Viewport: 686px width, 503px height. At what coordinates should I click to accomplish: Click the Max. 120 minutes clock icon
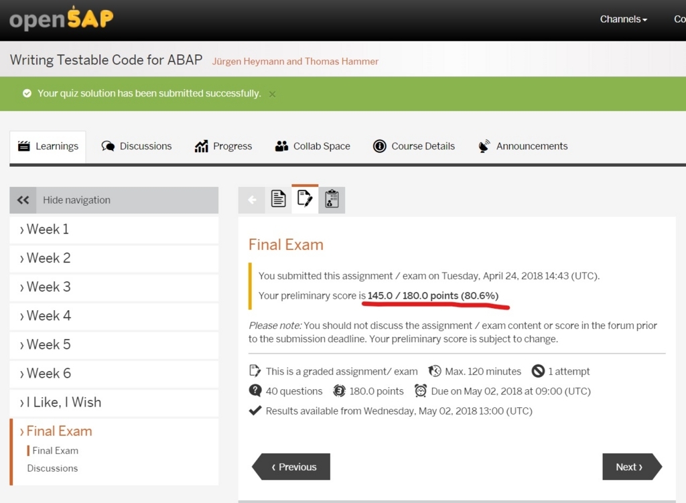pos(434,371)
